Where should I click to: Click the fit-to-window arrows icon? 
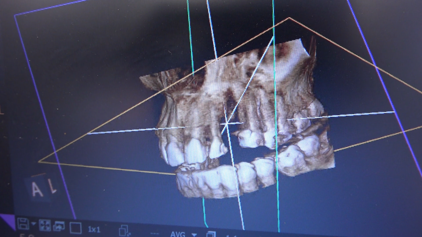click(x=45, y=225)
